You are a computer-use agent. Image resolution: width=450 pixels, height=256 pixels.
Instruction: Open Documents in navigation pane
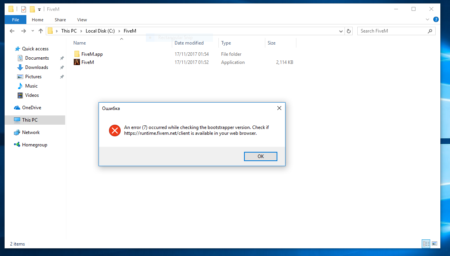tap(37, 58)
